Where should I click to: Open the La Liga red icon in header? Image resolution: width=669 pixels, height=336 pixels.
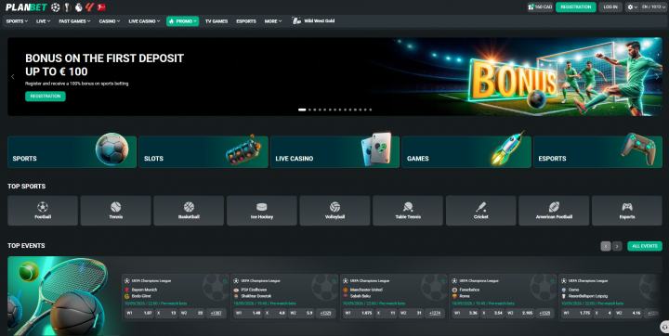click(x=89, y=7)
